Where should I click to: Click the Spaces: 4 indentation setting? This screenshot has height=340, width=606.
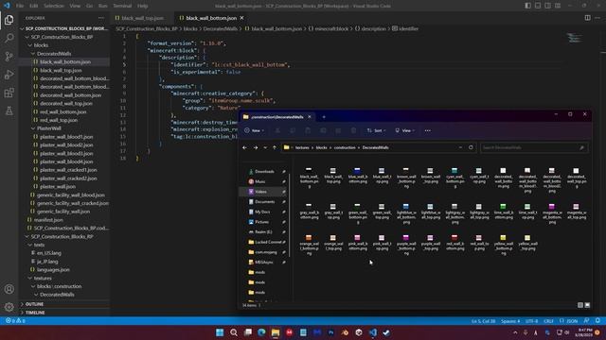(510, 321)
